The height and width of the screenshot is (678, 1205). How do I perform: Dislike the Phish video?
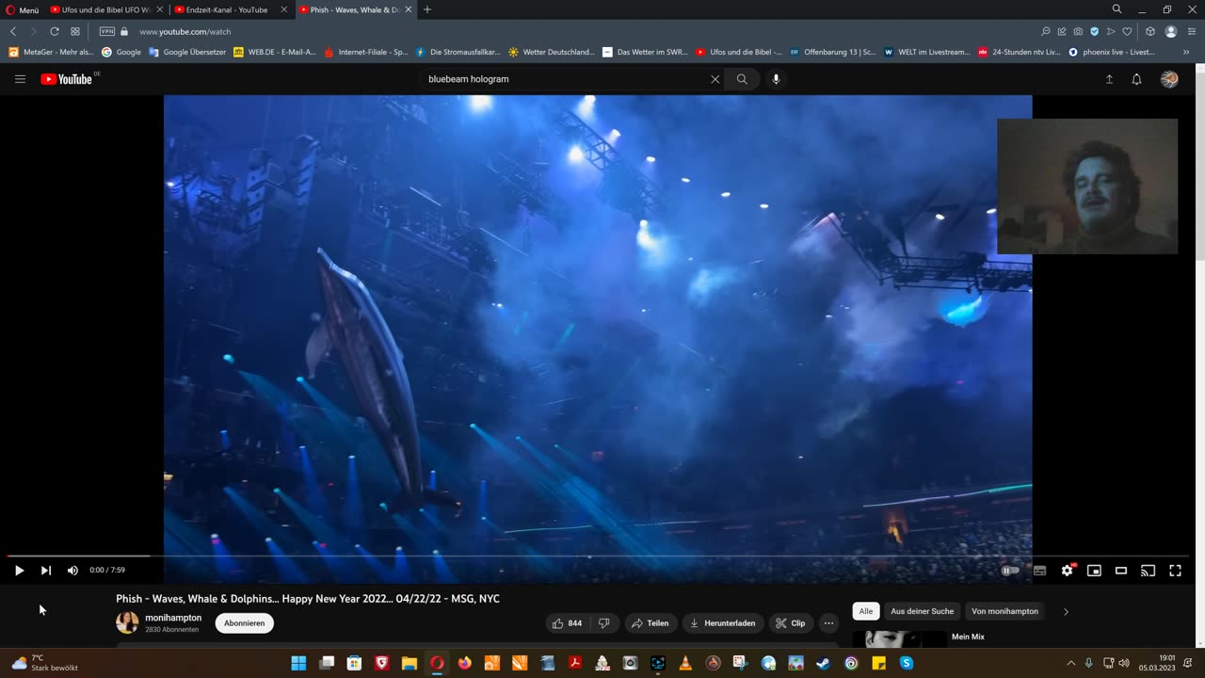pos(604,622)
